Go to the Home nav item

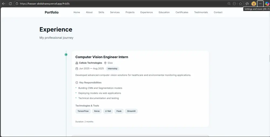coord(77,12)
